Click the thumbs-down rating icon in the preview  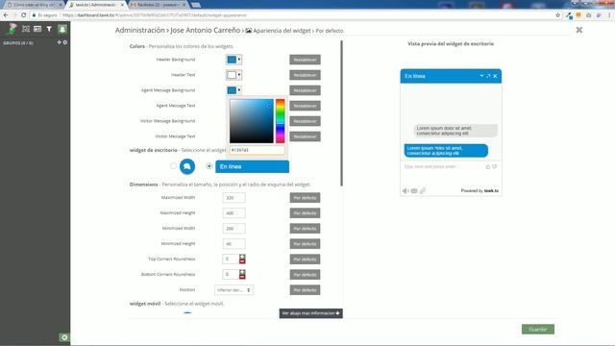coord(494,166)
